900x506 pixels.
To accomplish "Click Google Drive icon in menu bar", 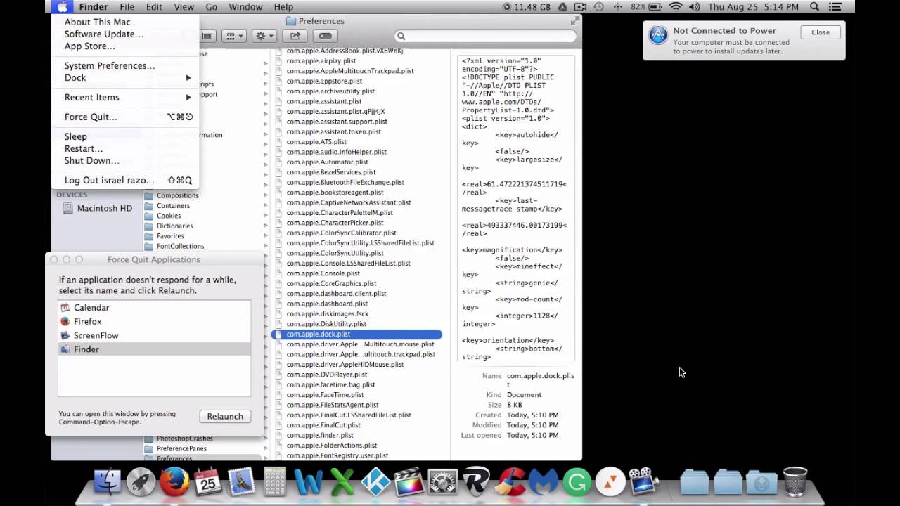I will tap(562, 7).
